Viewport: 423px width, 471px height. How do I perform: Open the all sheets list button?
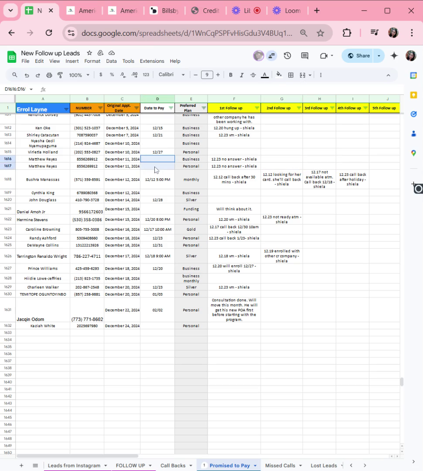click(35, 465)
